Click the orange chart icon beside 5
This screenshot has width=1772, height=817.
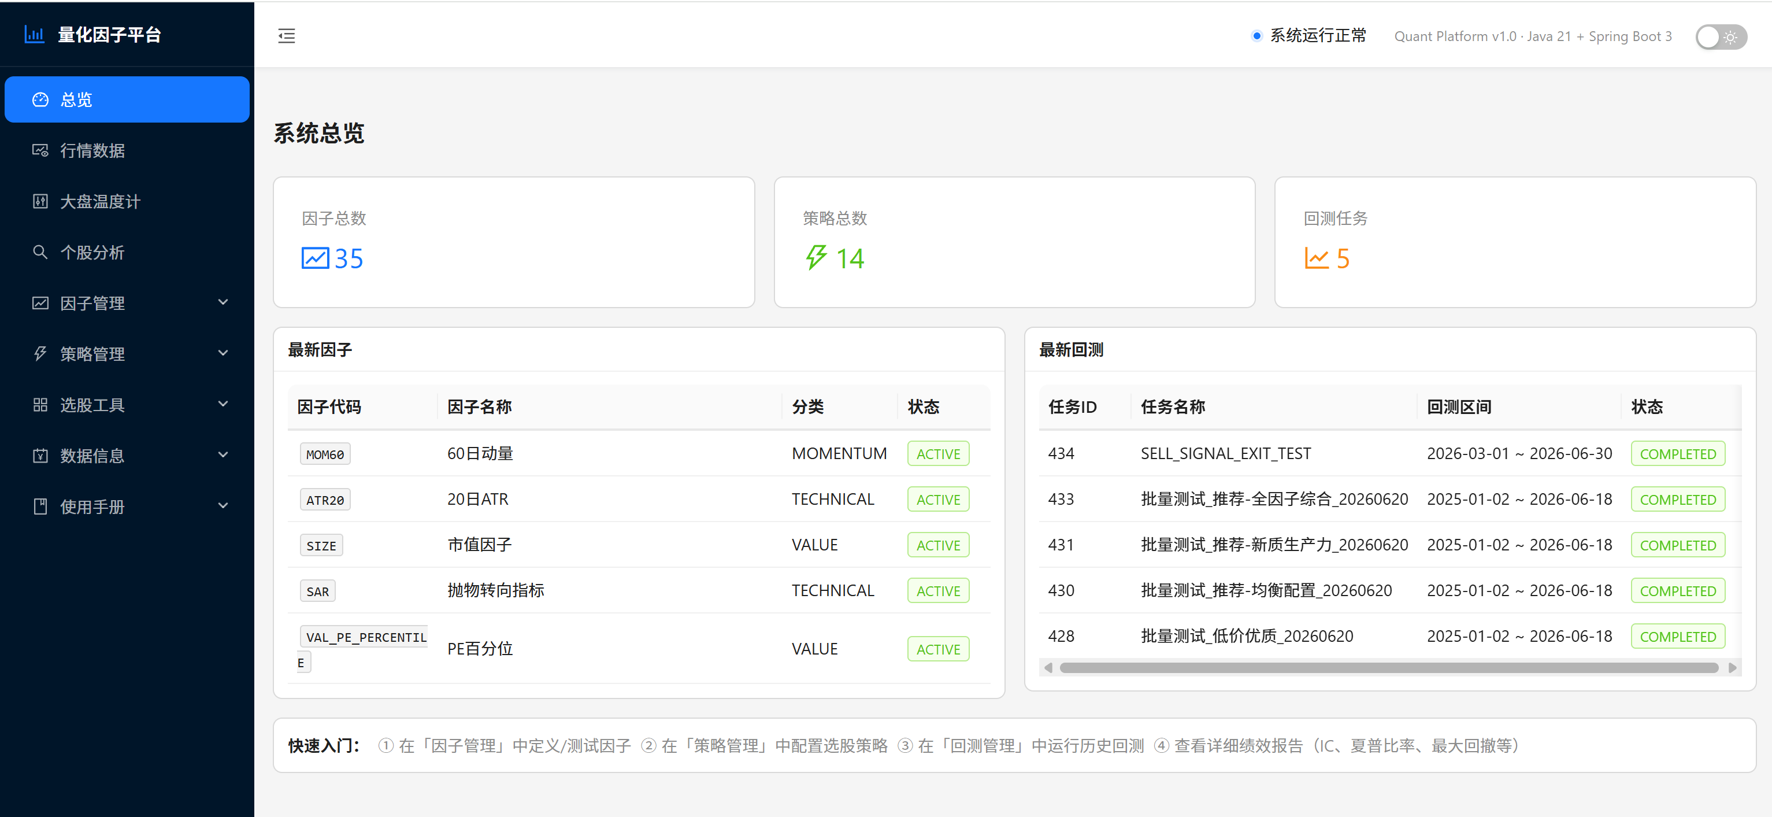(x=1317, y=258)
